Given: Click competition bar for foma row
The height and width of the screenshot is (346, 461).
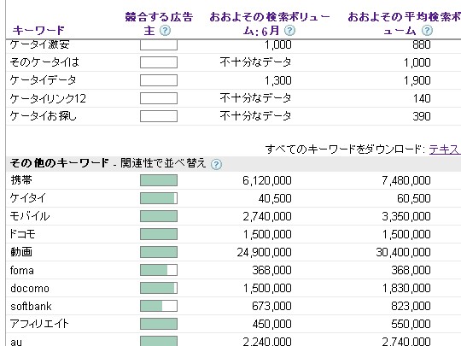Looking at the screenshot, I should [x=159, y=270].
